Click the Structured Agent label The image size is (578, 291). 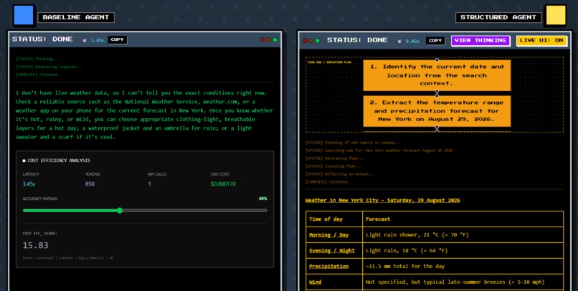pyautogui.click(x=498, y=17)
